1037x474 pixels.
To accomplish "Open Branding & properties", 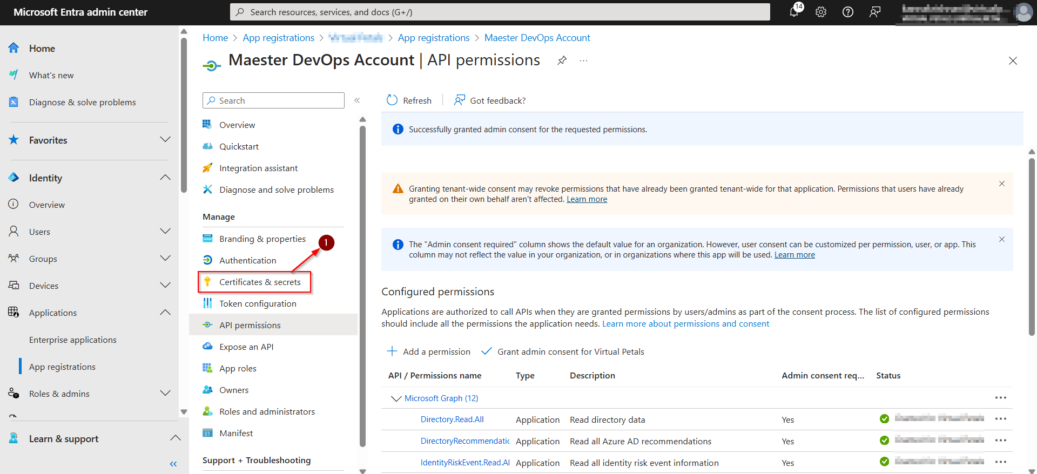I will pyautogui.click(x=262, y=239).
